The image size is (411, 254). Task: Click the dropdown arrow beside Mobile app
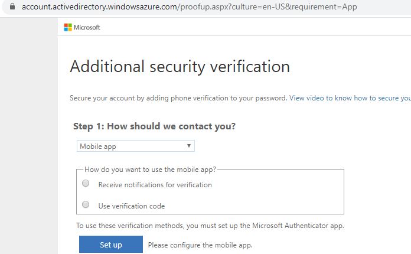click(x=188, y=145)
